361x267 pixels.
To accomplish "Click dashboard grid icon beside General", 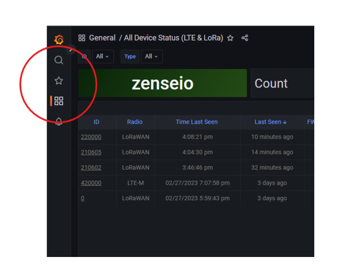I will point(82,38).
